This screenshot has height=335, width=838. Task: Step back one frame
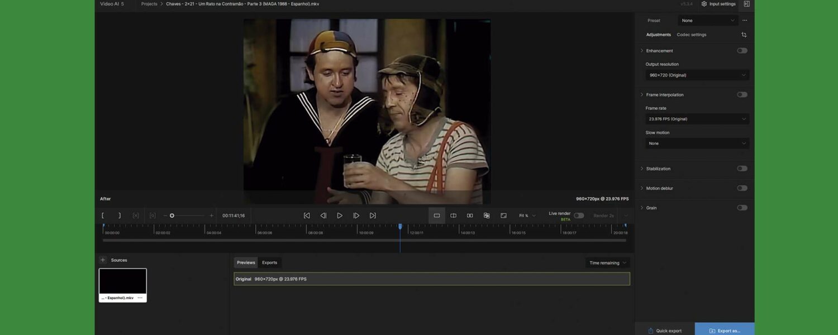point(323,216)
